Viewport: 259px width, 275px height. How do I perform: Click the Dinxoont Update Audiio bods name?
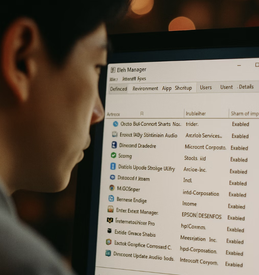point(144,256)
